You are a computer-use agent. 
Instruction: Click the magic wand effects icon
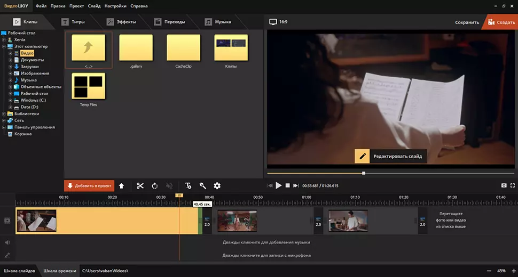coord(202,186)
